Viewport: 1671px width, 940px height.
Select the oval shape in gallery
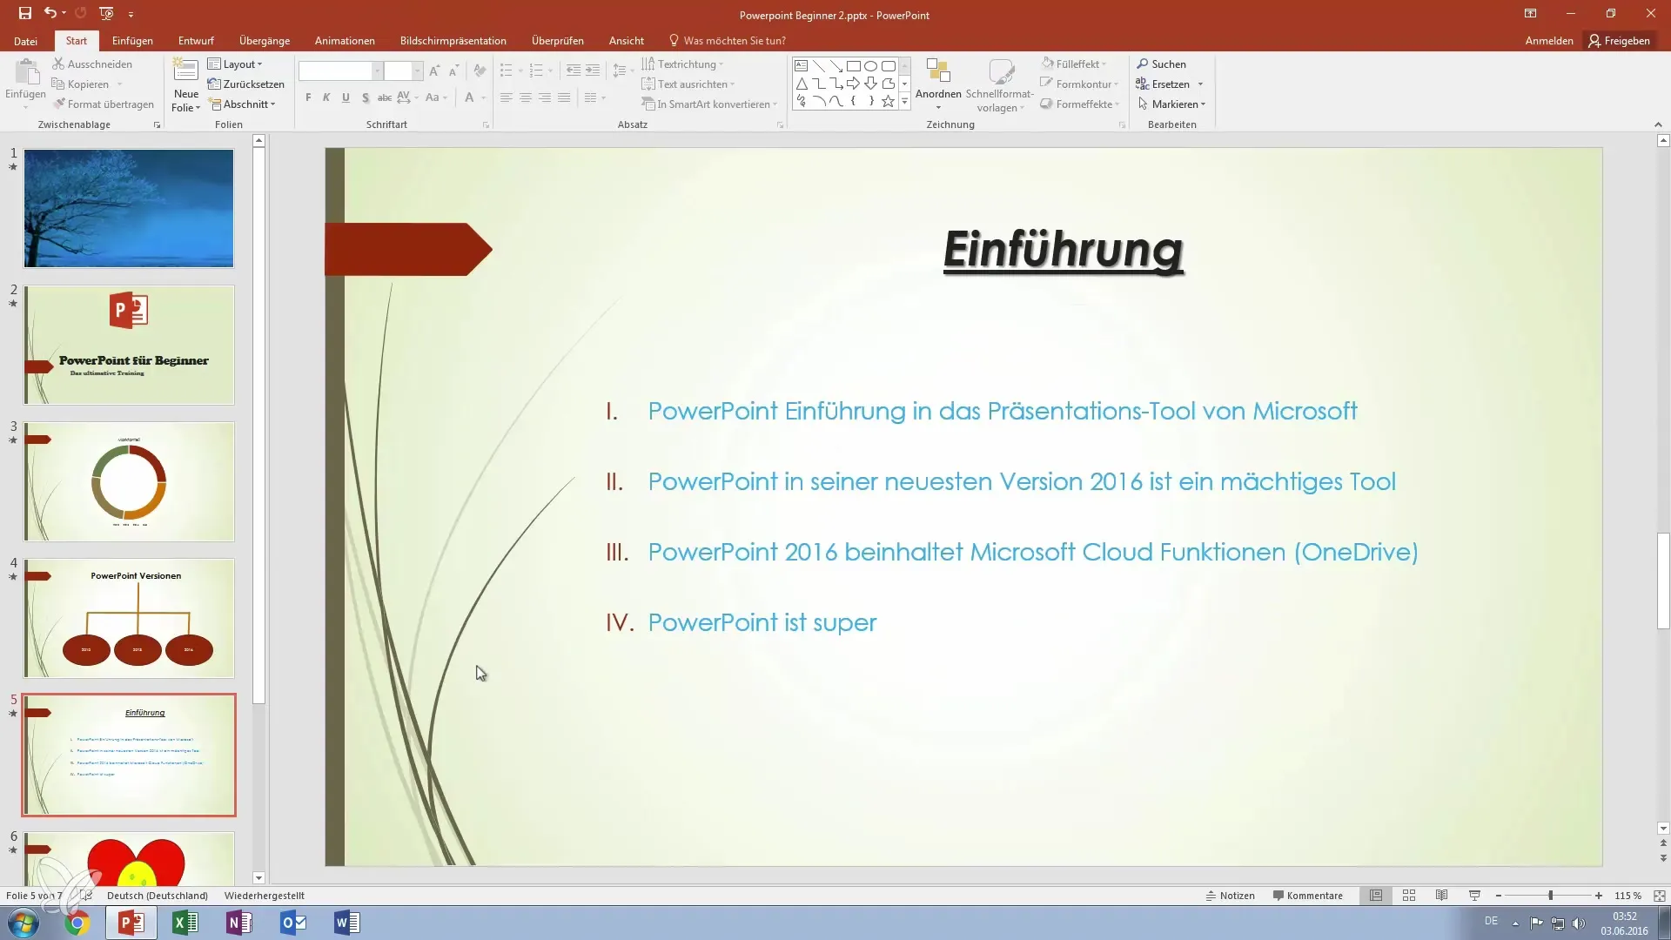[x=870, y=66]
